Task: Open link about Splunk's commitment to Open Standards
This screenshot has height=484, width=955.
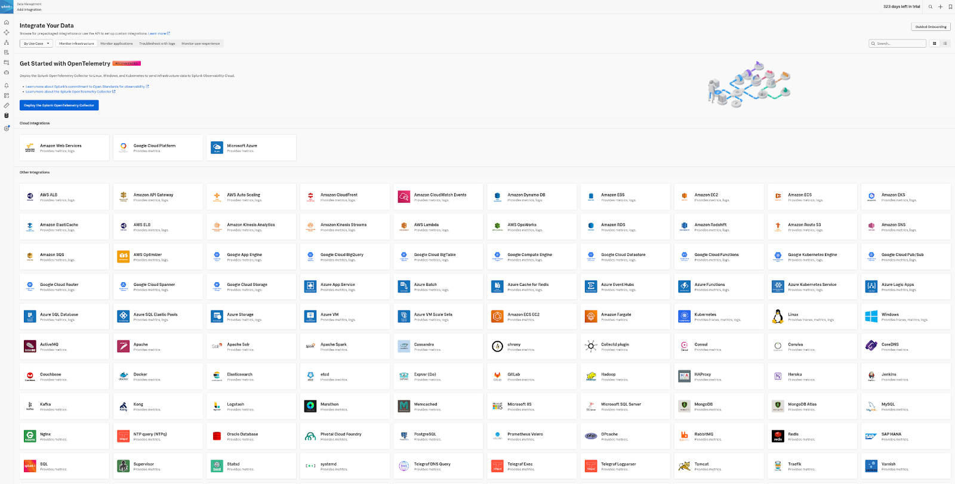Action: 87,87
